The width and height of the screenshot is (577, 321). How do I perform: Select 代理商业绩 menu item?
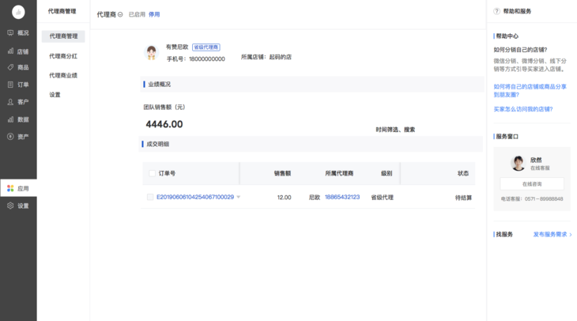tap(63, 75)
